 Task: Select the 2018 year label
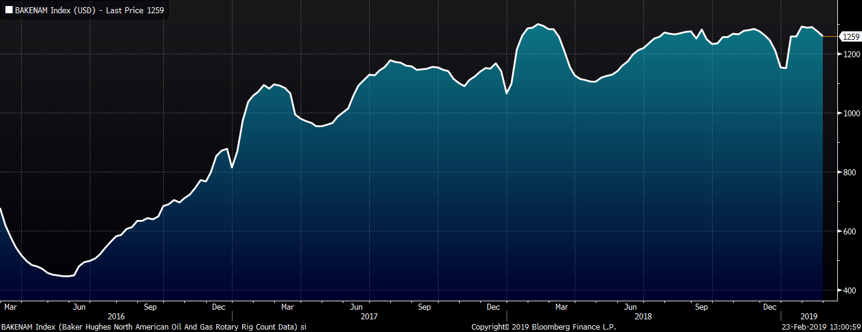point(643,316)
